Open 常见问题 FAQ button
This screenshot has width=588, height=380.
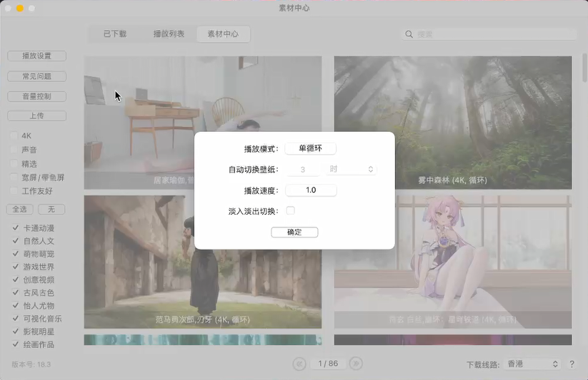point(36,76)
